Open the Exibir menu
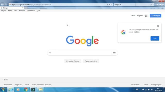The image size is (165, 92). coord(15,11)
